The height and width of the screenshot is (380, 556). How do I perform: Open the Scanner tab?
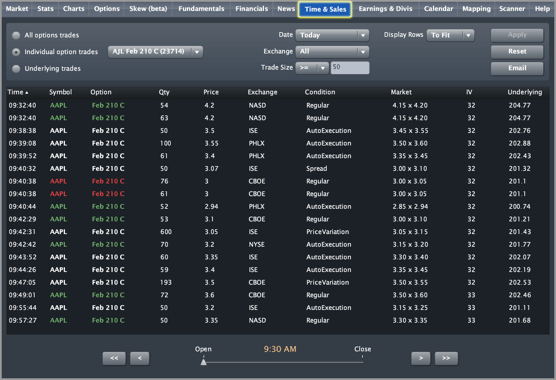pyautogui.click(x=512, y=9)
